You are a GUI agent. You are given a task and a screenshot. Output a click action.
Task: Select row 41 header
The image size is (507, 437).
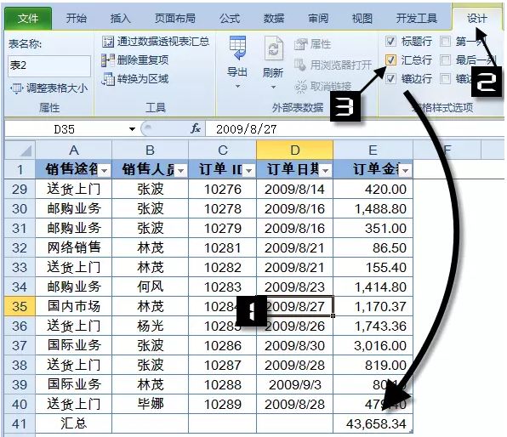[x=20, y=423]
